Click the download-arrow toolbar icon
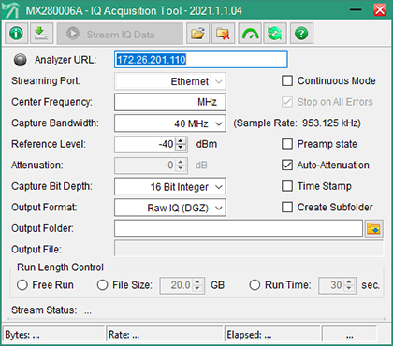The height and width of the screenshot is (346, 393). coord(41,34)
